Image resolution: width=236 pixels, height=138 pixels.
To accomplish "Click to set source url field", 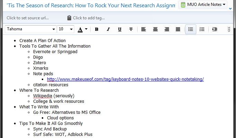I will point(28,18).
